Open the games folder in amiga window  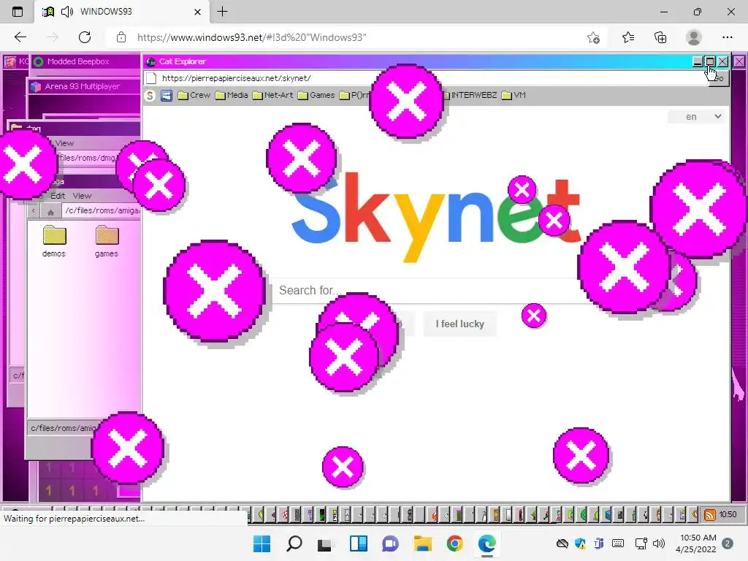[x=107, y=241]
